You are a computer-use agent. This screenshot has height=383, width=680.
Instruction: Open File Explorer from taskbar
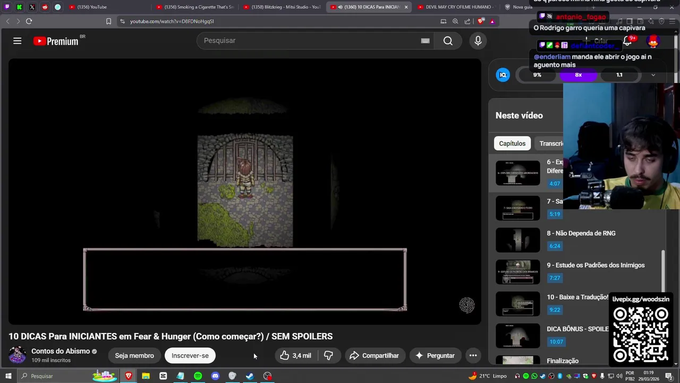pos(146,376)
